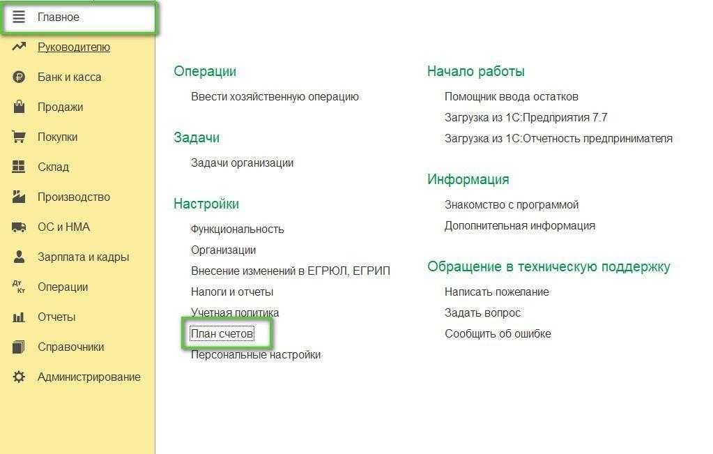Open План счетов link

[222, 333]
